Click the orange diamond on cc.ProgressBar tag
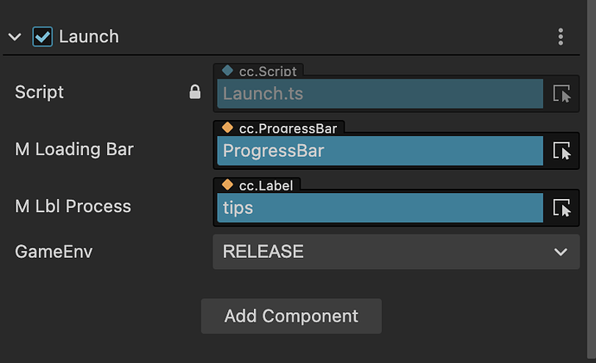 (228, 128)
